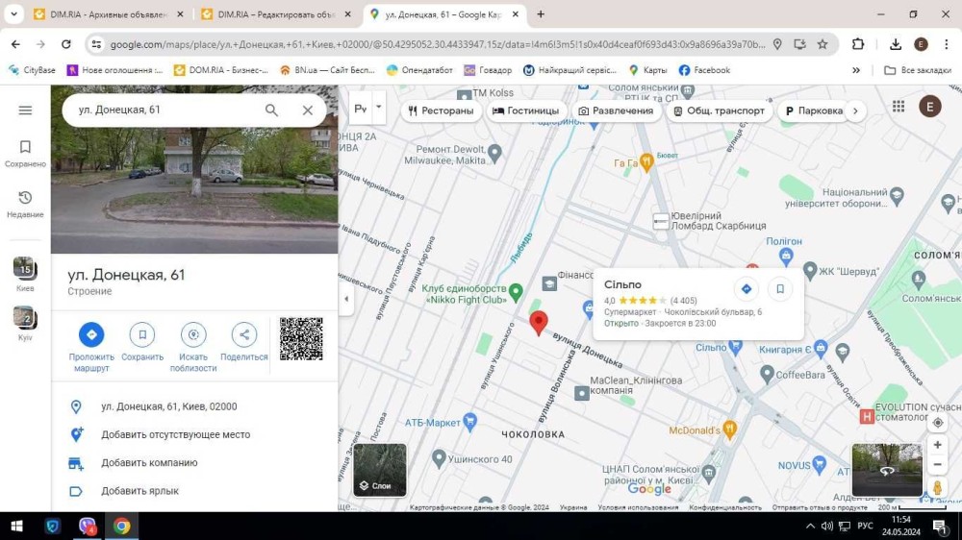Select the Гостиницы category chip
This screenshot has width=962, height=540.
point(525,110)
